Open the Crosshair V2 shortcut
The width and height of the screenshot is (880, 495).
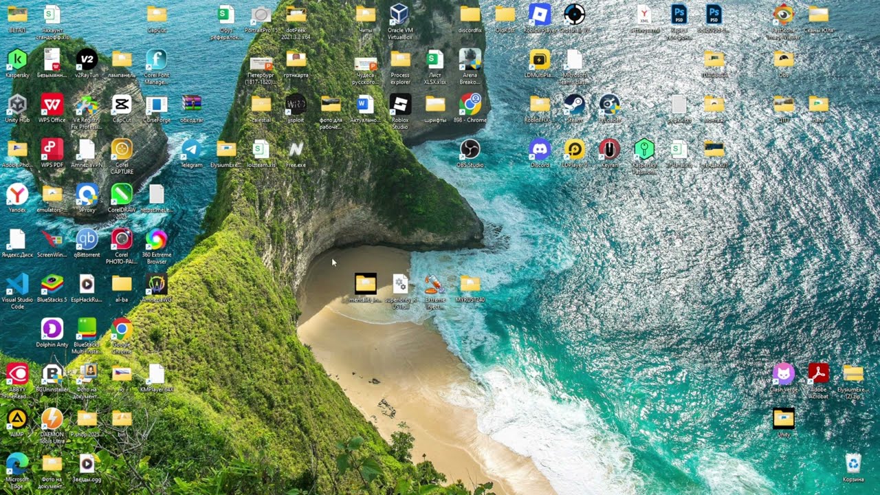[x=575, y=19]
